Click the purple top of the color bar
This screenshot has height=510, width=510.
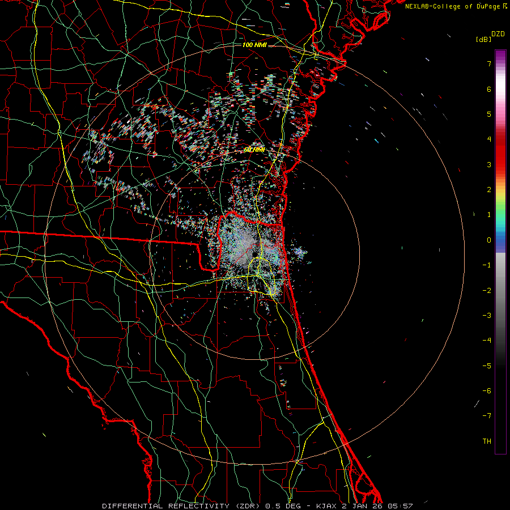click(500, 56)
